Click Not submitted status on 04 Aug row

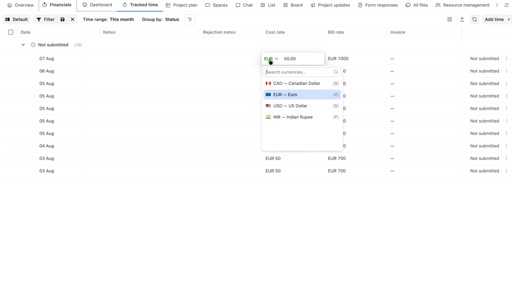(x=484, y=146)
